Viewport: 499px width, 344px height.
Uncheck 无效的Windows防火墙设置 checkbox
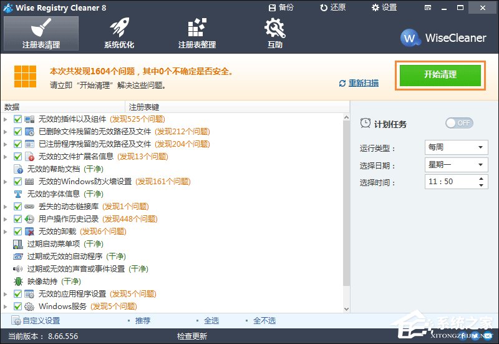[18, 182]
